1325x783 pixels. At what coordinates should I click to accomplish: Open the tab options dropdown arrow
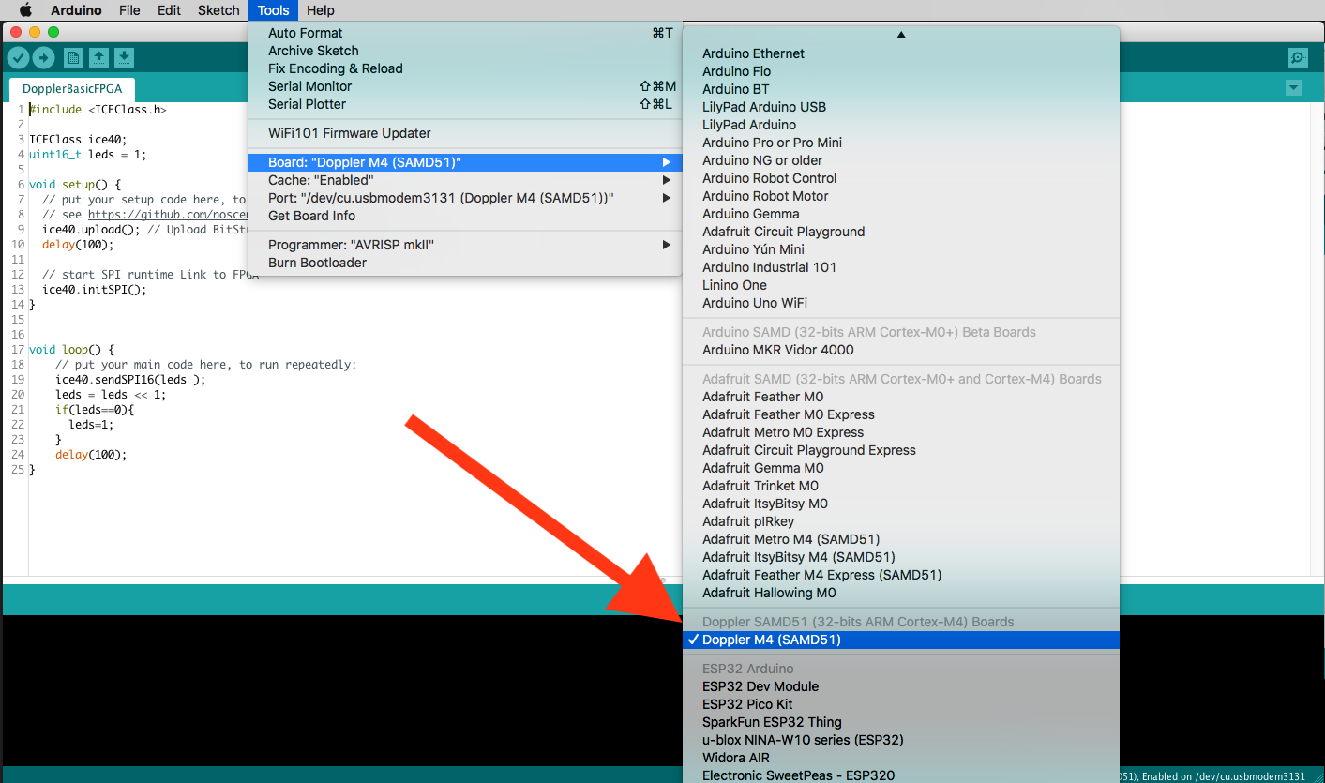point(1294,88)
